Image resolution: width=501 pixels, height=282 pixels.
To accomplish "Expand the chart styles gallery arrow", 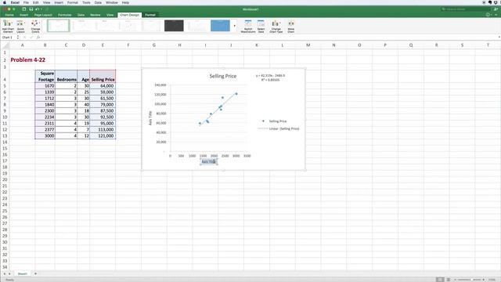I will coord(235,26).
